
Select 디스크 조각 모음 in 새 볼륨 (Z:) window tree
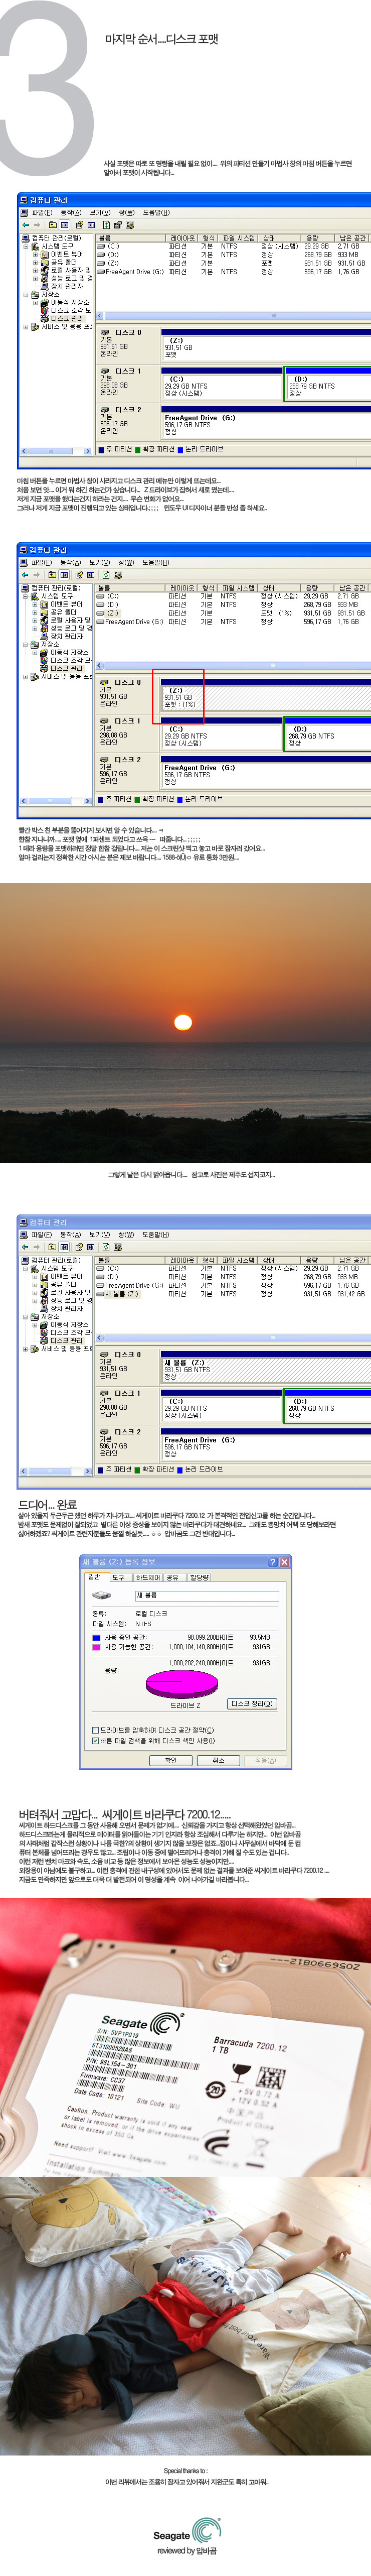70,1332
